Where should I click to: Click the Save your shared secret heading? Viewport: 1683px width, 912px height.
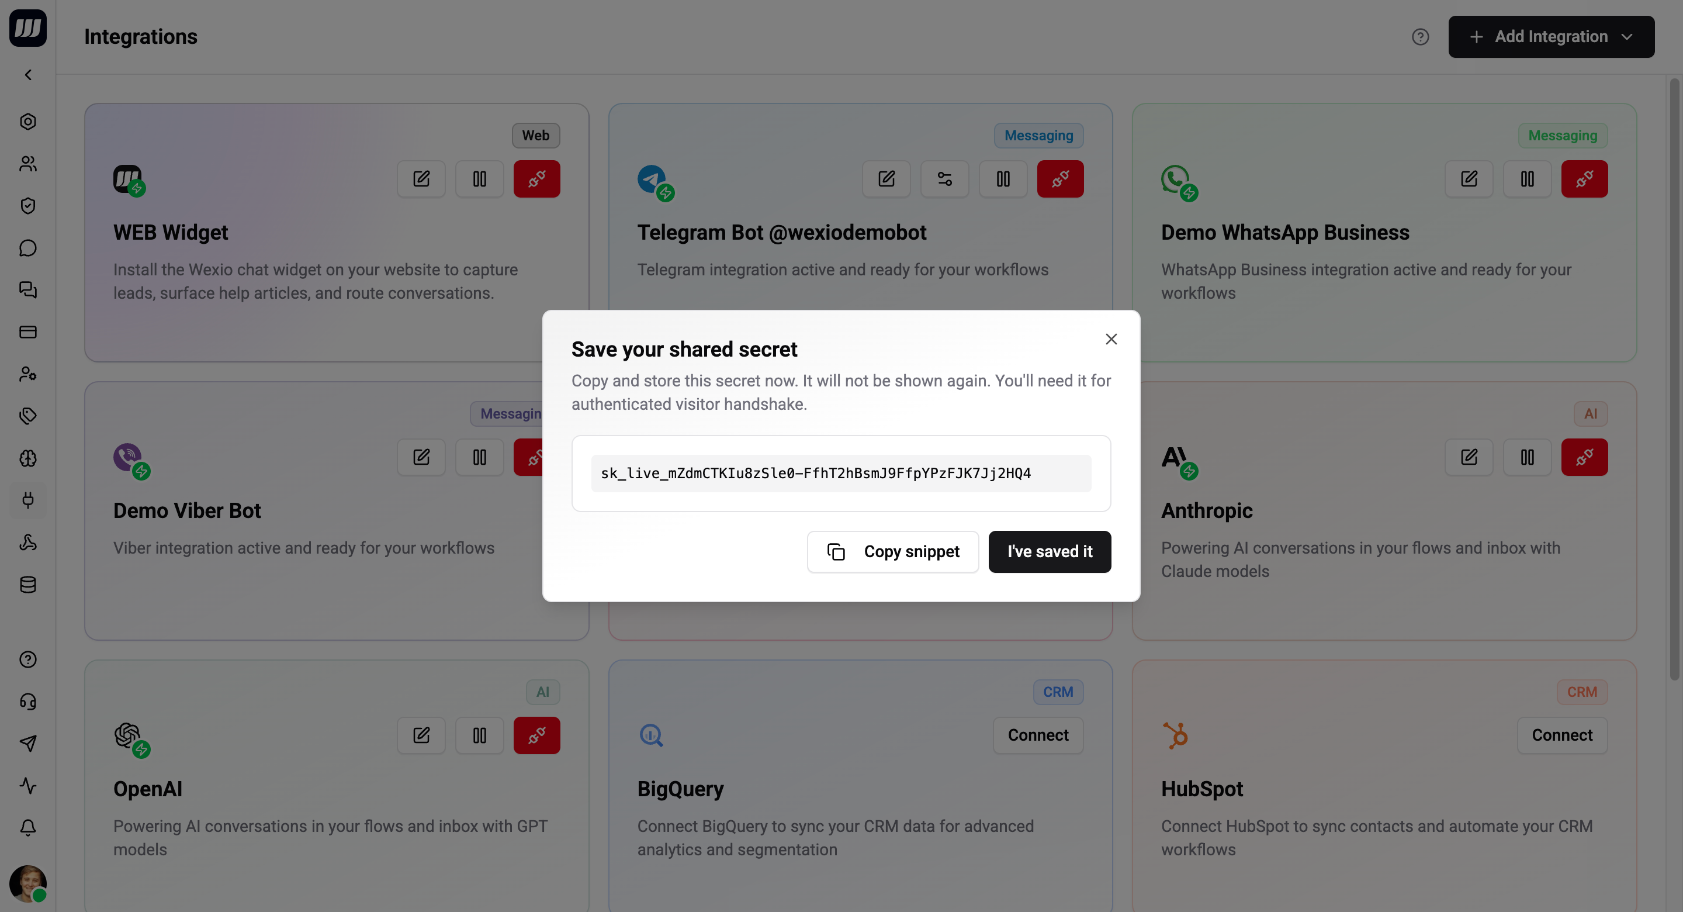point(684,349)
